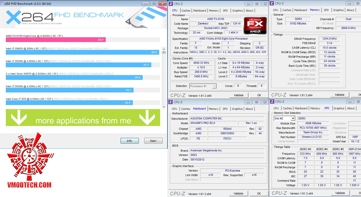Open SPD tab in the CPU-Z processor window
Screen dimensions: 361x197
(225, 11)
